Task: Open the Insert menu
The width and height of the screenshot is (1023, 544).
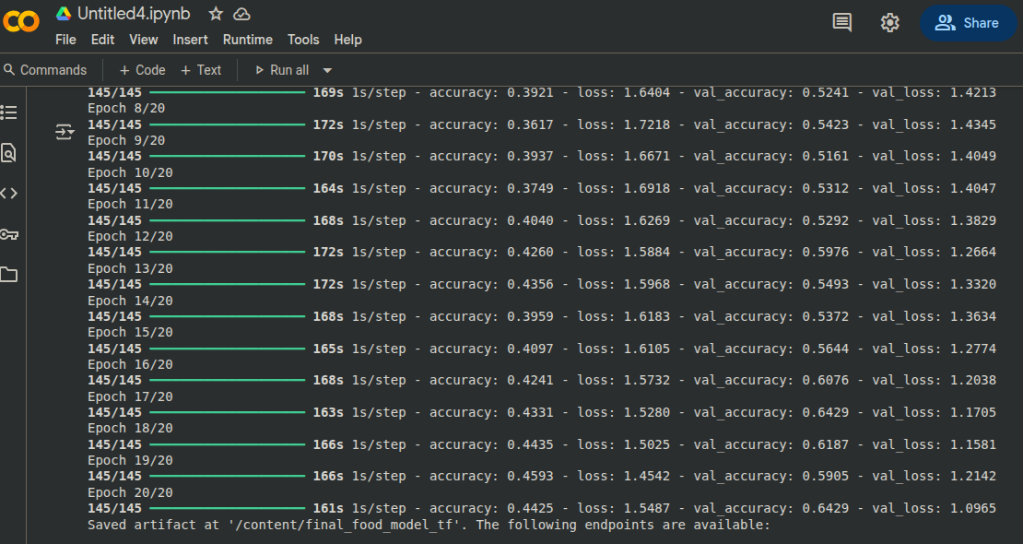Action: pyautogui.click(x=191, y=40)
